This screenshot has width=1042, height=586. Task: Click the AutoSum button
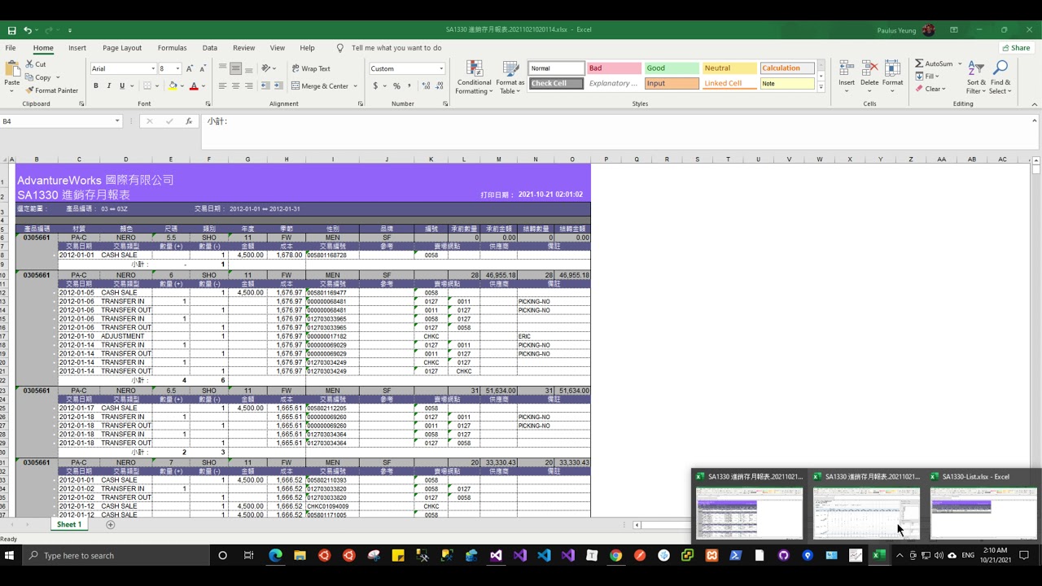[x=933, y=63]
